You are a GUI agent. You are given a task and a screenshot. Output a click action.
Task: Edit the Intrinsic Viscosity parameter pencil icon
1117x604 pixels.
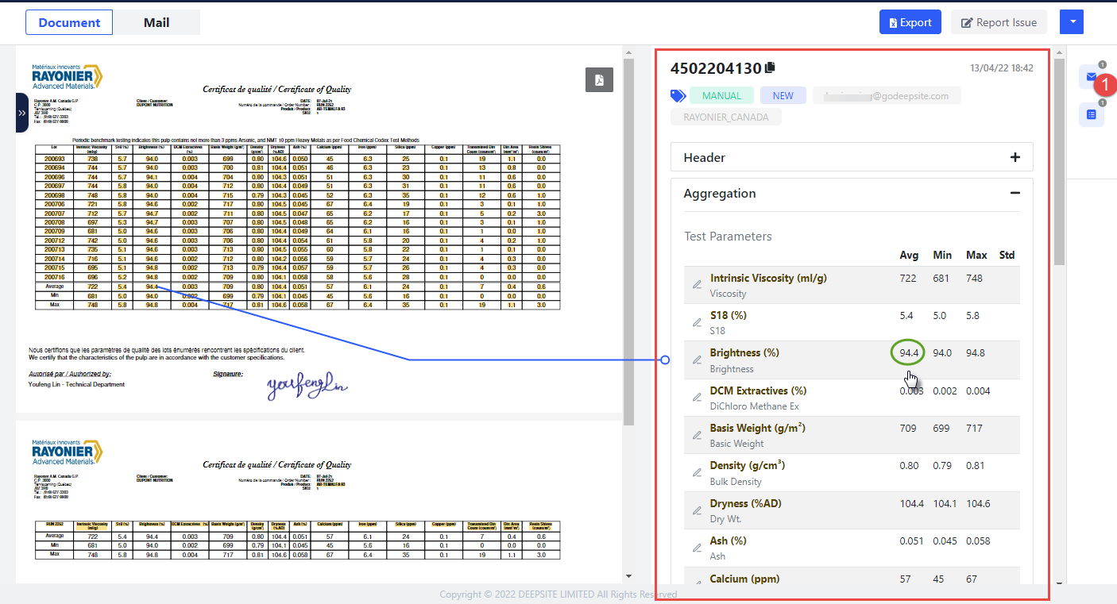(697, 285)
